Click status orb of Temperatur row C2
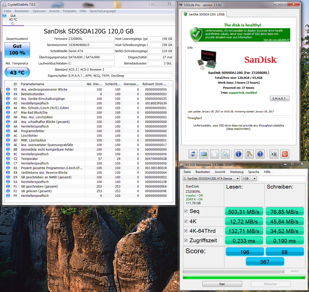Screen dimensions: 309x292 click(8, 159)
